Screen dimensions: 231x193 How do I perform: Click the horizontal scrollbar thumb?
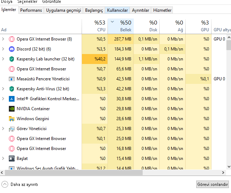(74, 172)
